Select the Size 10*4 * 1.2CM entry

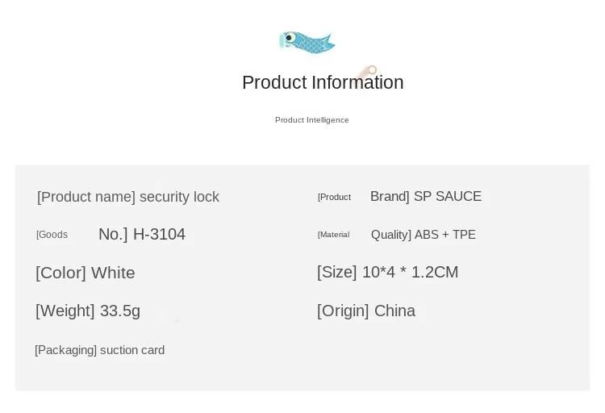click(388, 272)
